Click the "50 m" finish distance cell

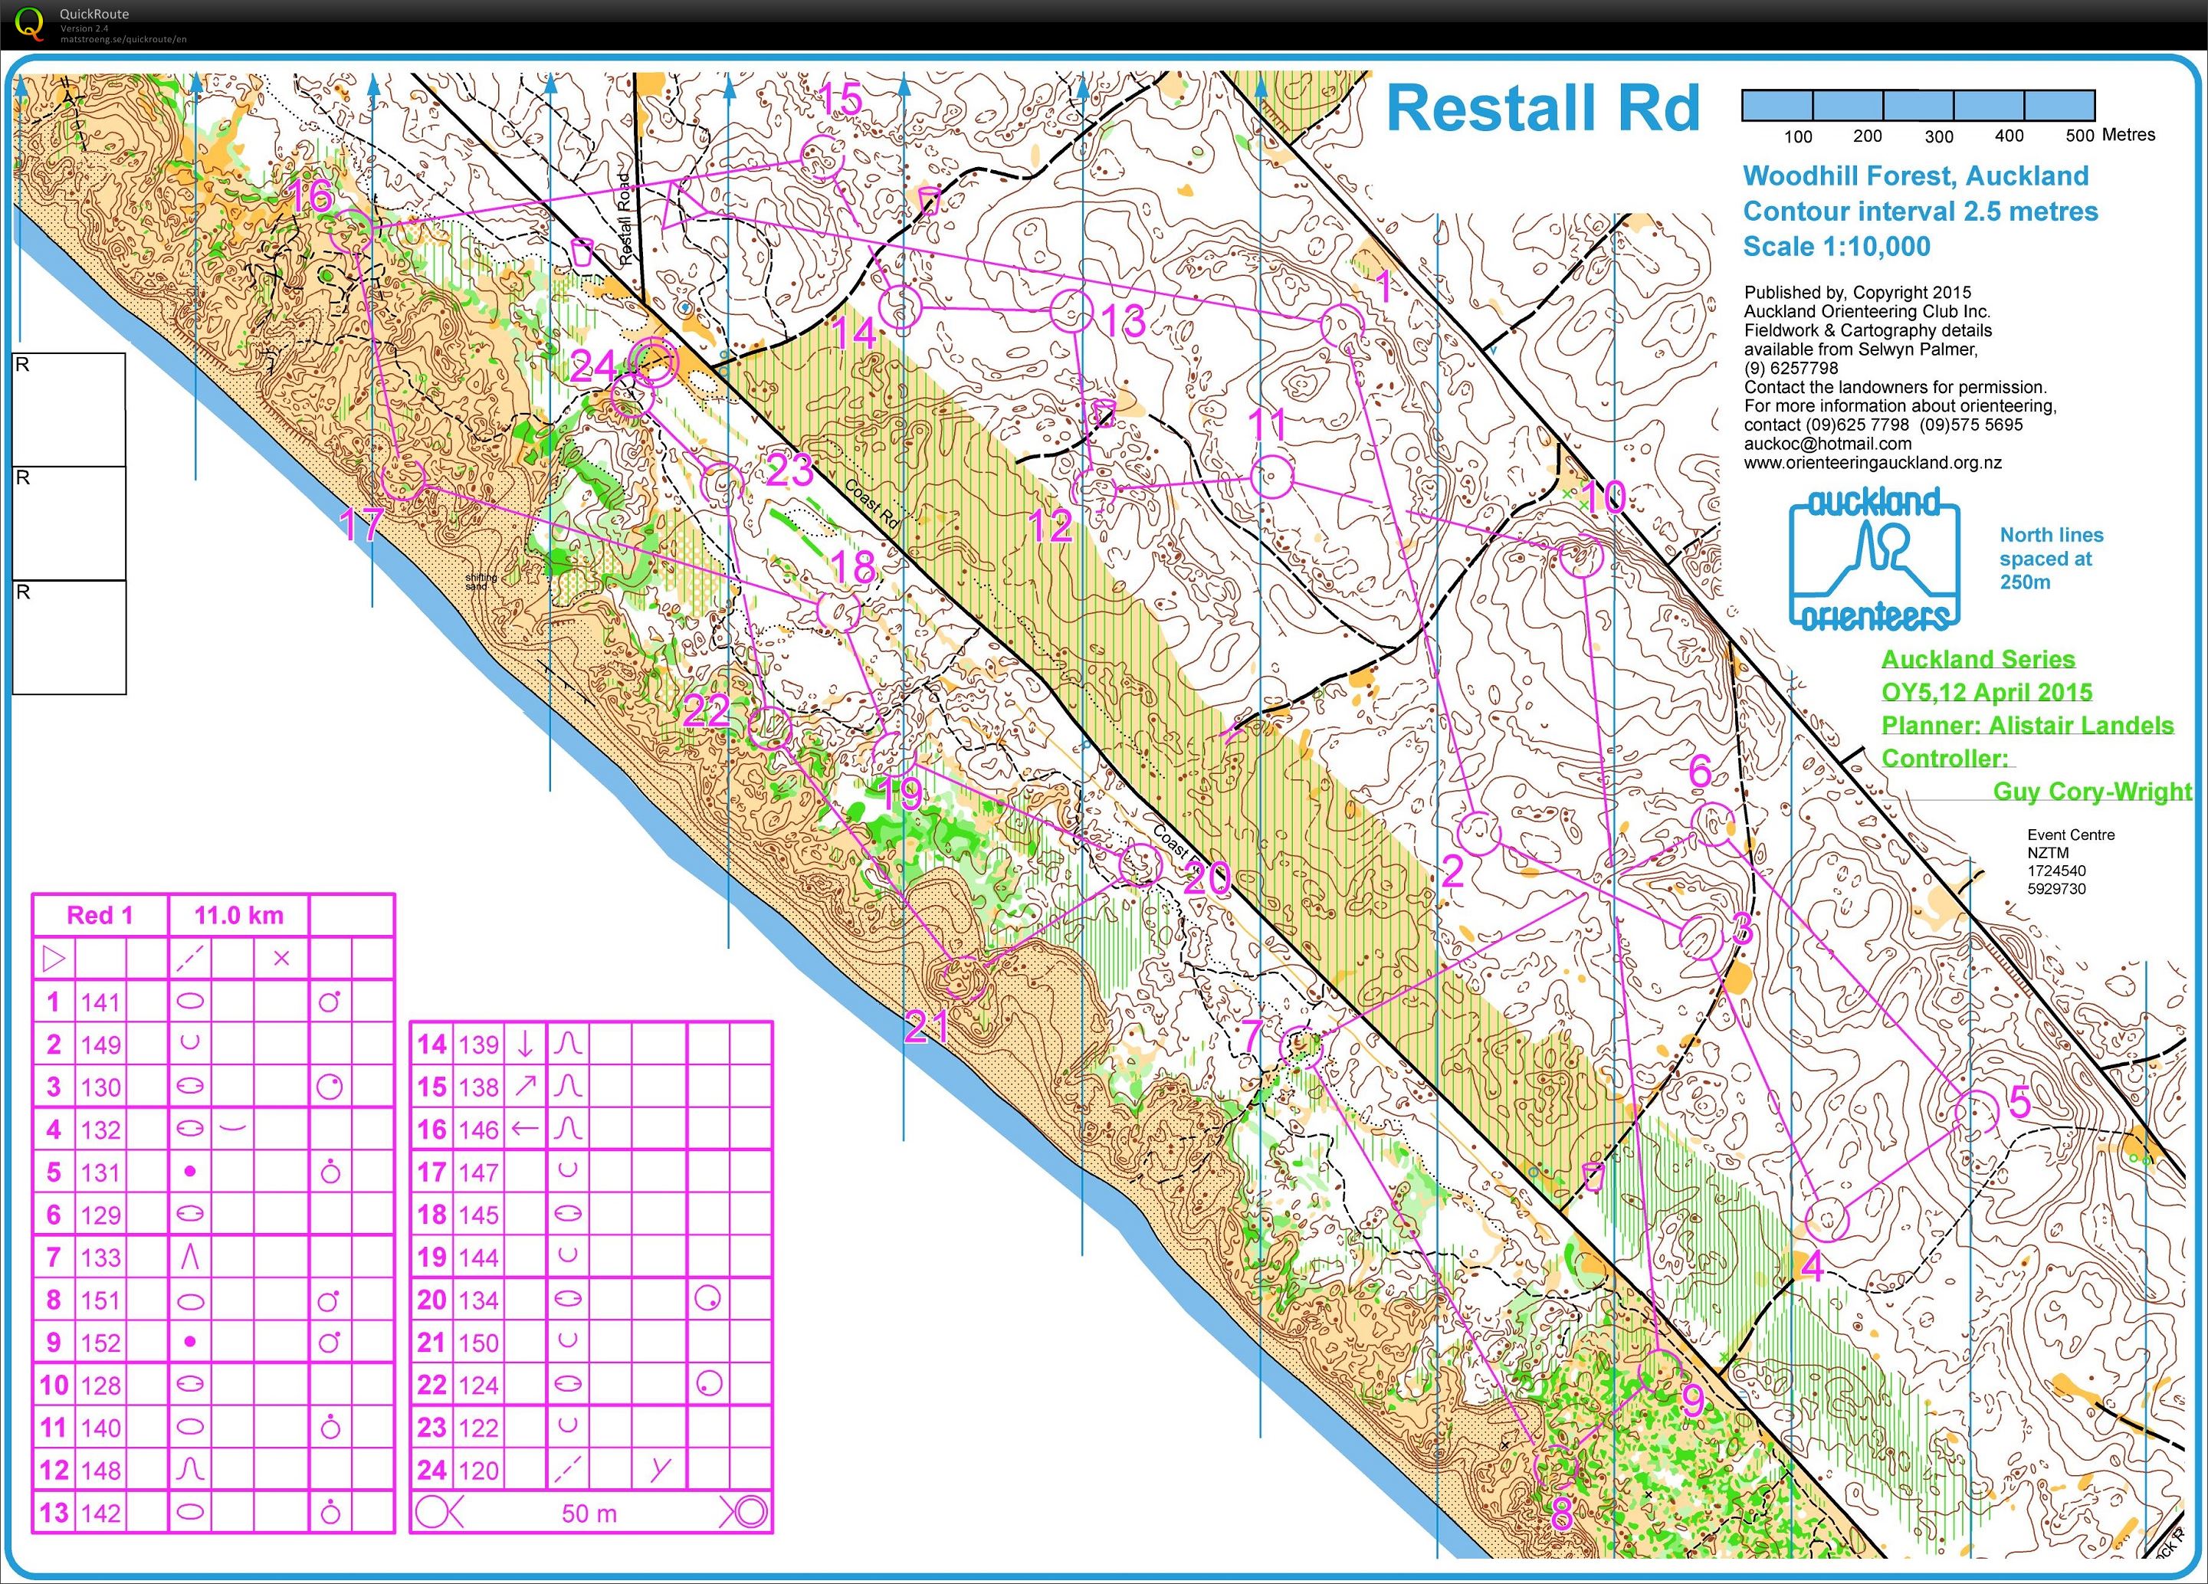[589, 1514]
